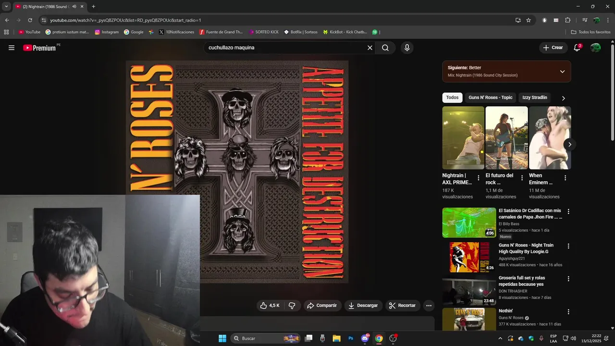Open the YouTube guide hamburger menu
Screen dimensions: 615x346
click(x=12, y=48)
